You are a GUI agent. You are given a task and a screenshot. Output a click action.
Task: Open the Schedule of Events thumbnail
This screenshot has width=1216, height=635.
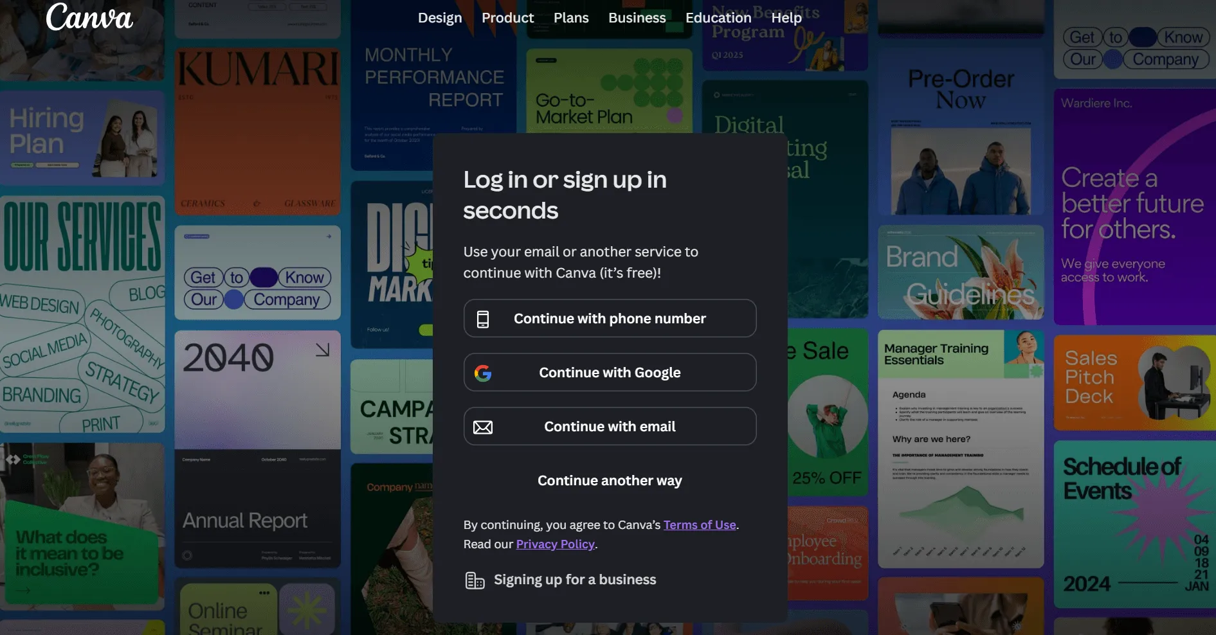[1135, 524]
